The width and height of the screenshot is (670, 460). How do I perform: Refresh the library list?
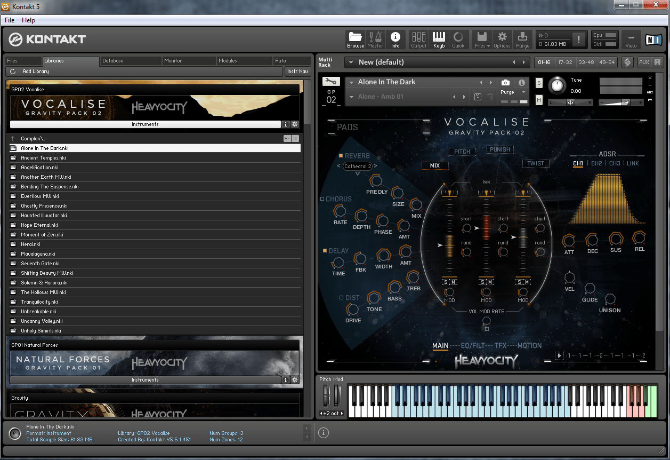13,72
